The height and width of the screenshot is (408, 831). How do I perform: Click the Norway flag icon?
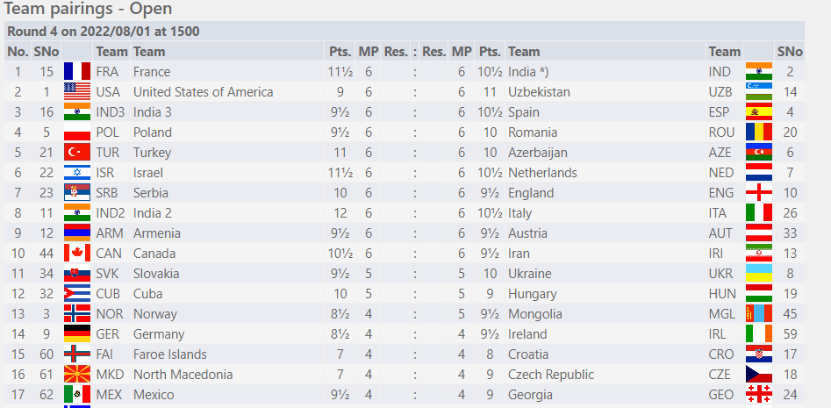click(x=77, y=314)
